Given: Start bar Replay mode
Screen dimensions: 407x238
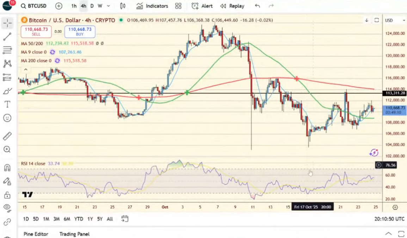Looking at the screenshot, I should 232,6.
